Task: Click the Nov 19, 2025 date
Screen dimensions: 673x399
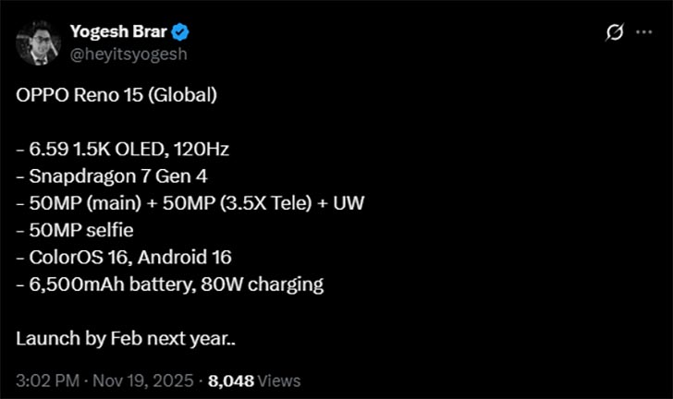Action: click(x=146, y=380)
